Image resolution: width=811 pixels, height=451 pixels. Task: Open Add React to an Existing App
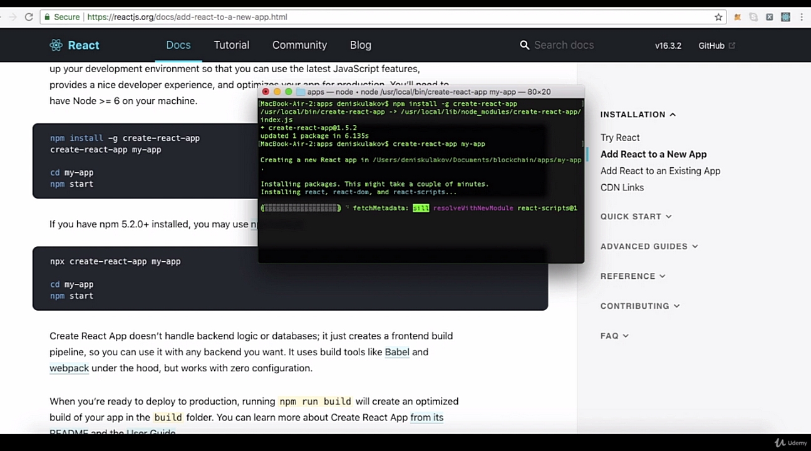click(x=661, y=171)
